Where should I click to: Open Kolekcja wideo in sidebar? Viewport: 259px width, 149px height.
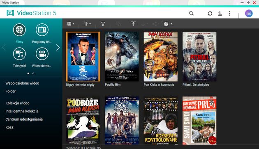point(17,103)
